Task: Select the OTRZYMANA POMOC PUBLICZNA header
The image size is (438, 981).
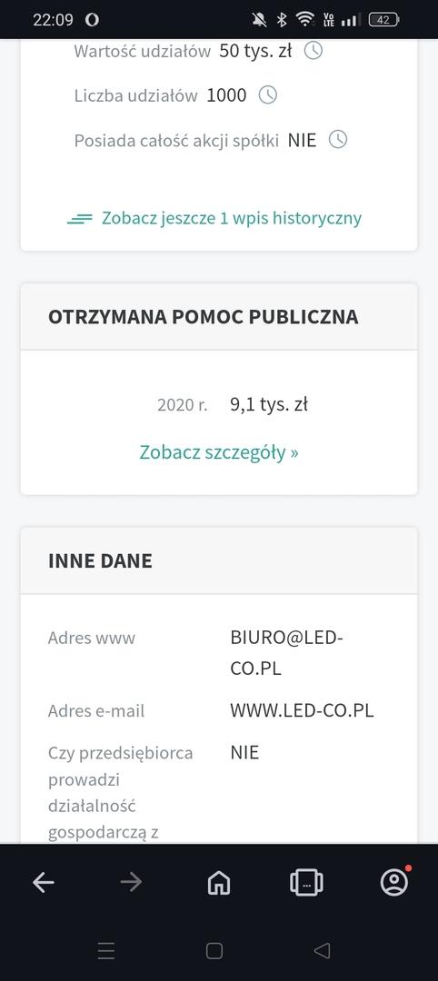Action: [x=204, y=317]
